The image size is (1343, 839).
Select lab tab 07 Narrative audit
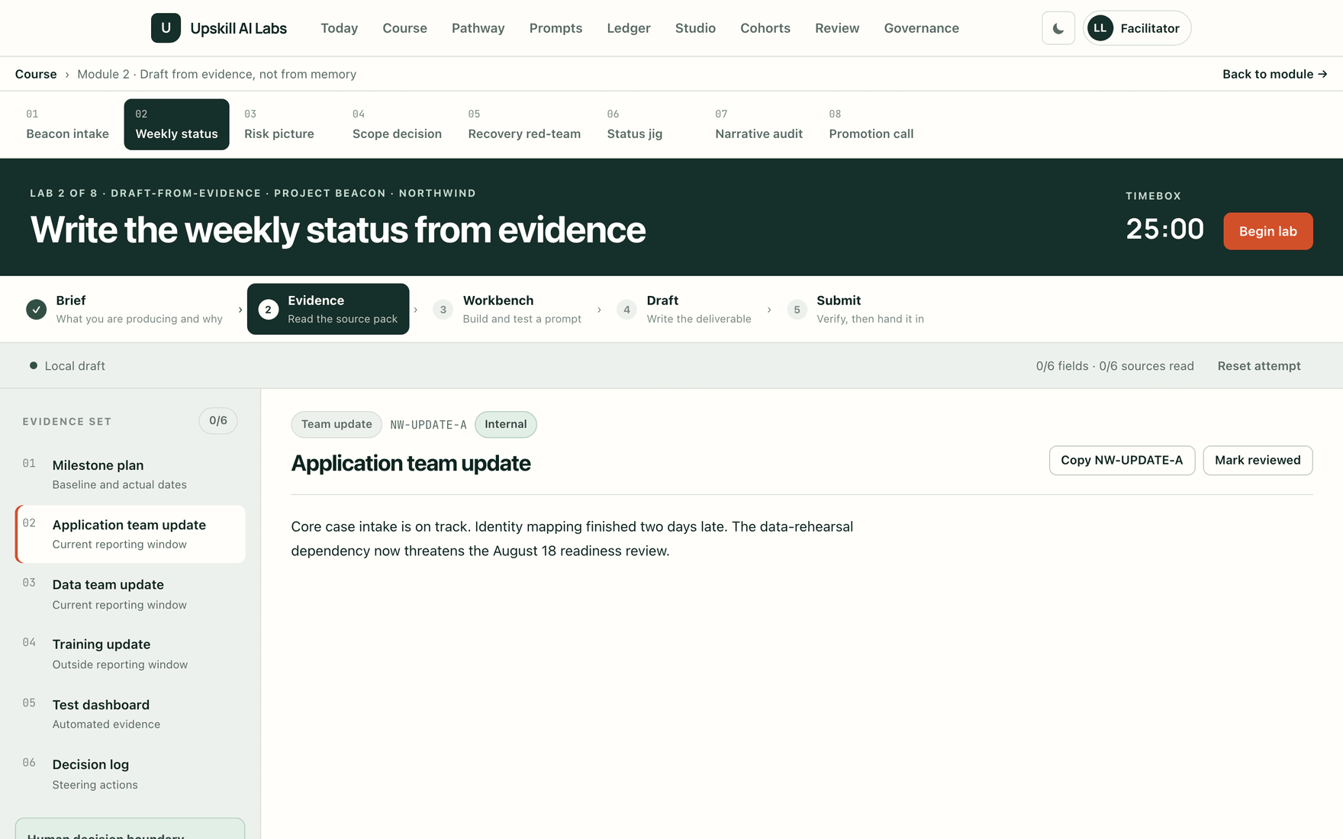[758, 124]
